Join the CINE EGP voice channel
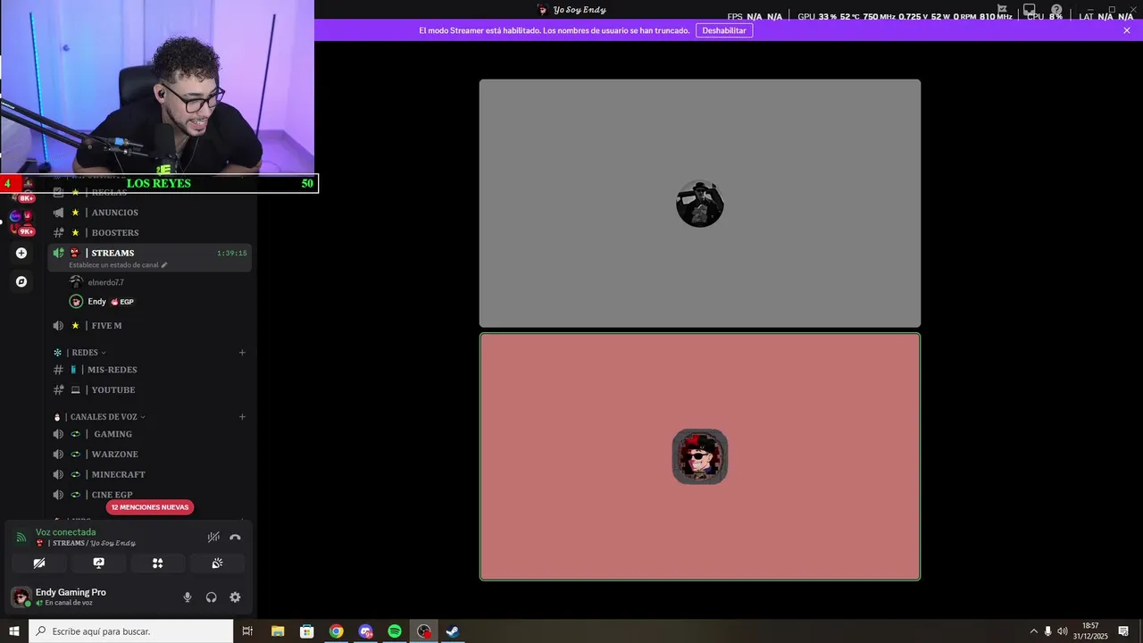The width and height of the screenshot is (1143, 643). pos(149,495)
